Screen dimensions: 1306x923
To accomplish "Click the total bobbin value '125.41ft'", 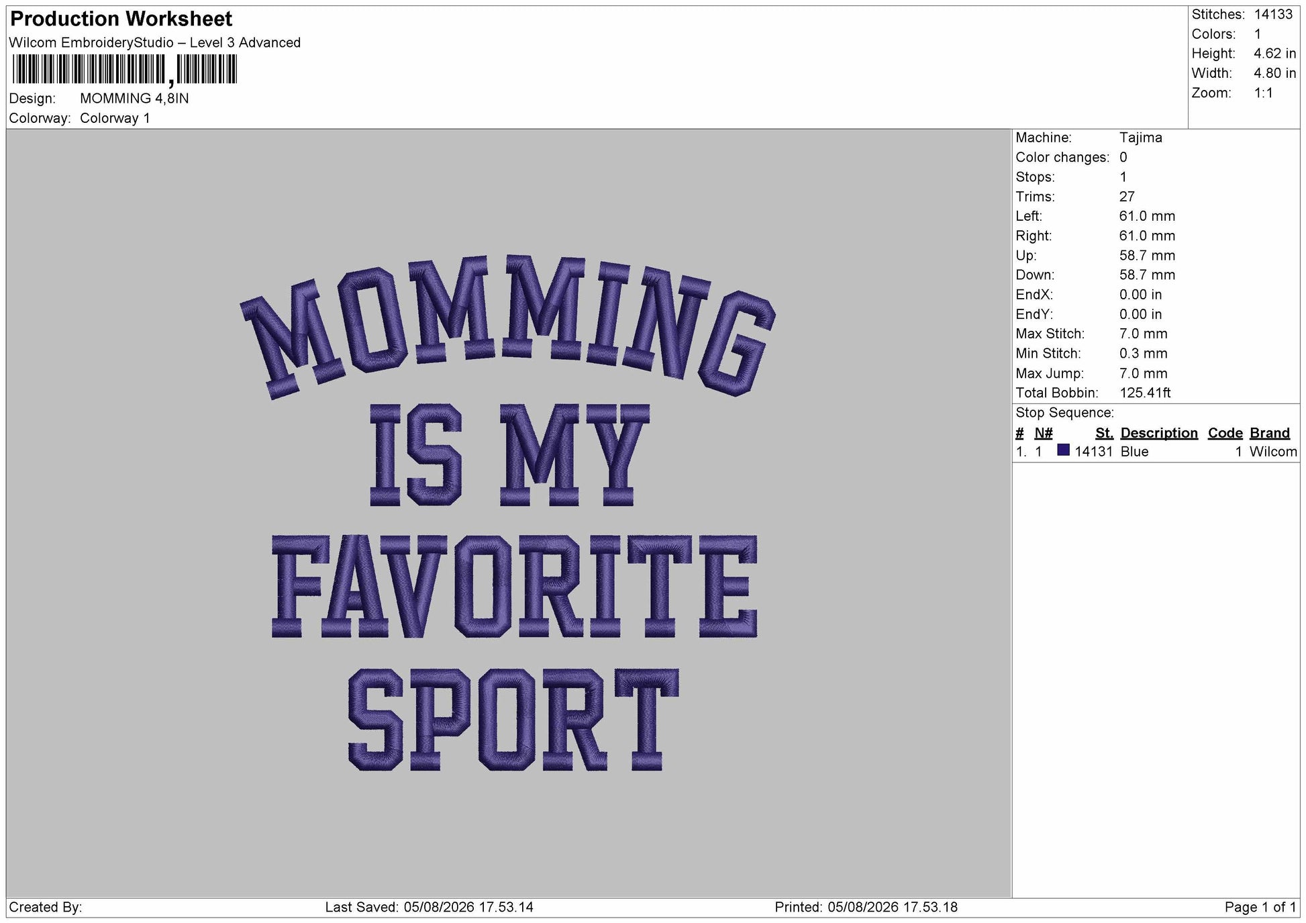I will coord(1145,393).
